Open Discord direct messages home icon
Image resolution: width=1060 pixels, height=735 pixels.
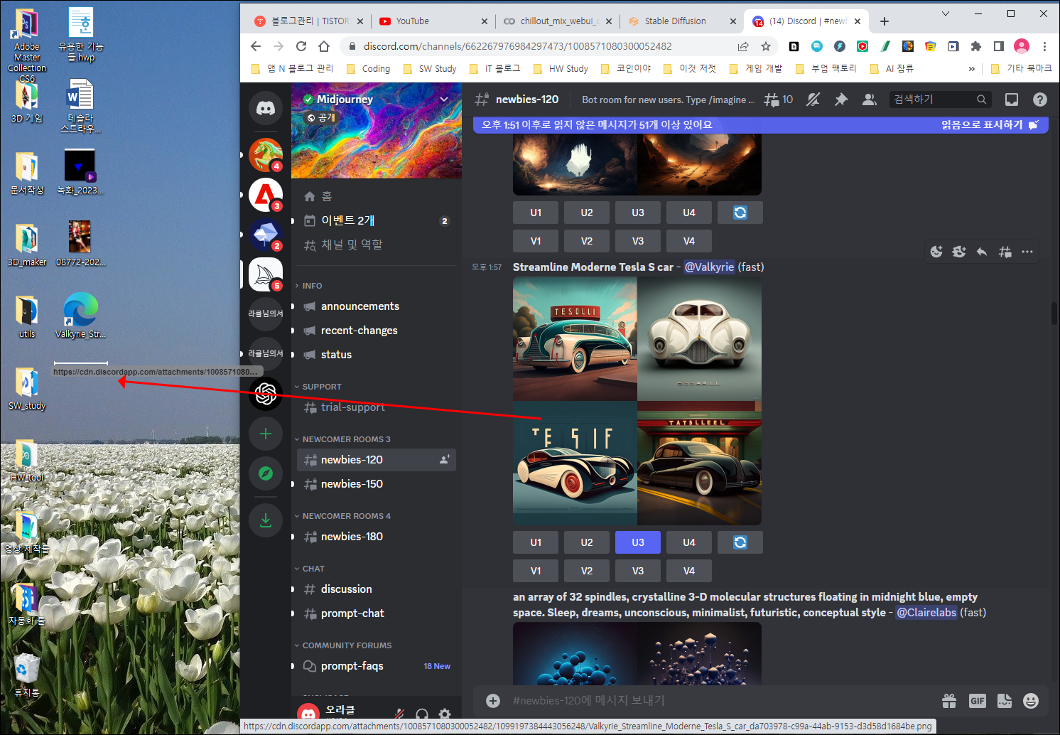click(266, 108)
